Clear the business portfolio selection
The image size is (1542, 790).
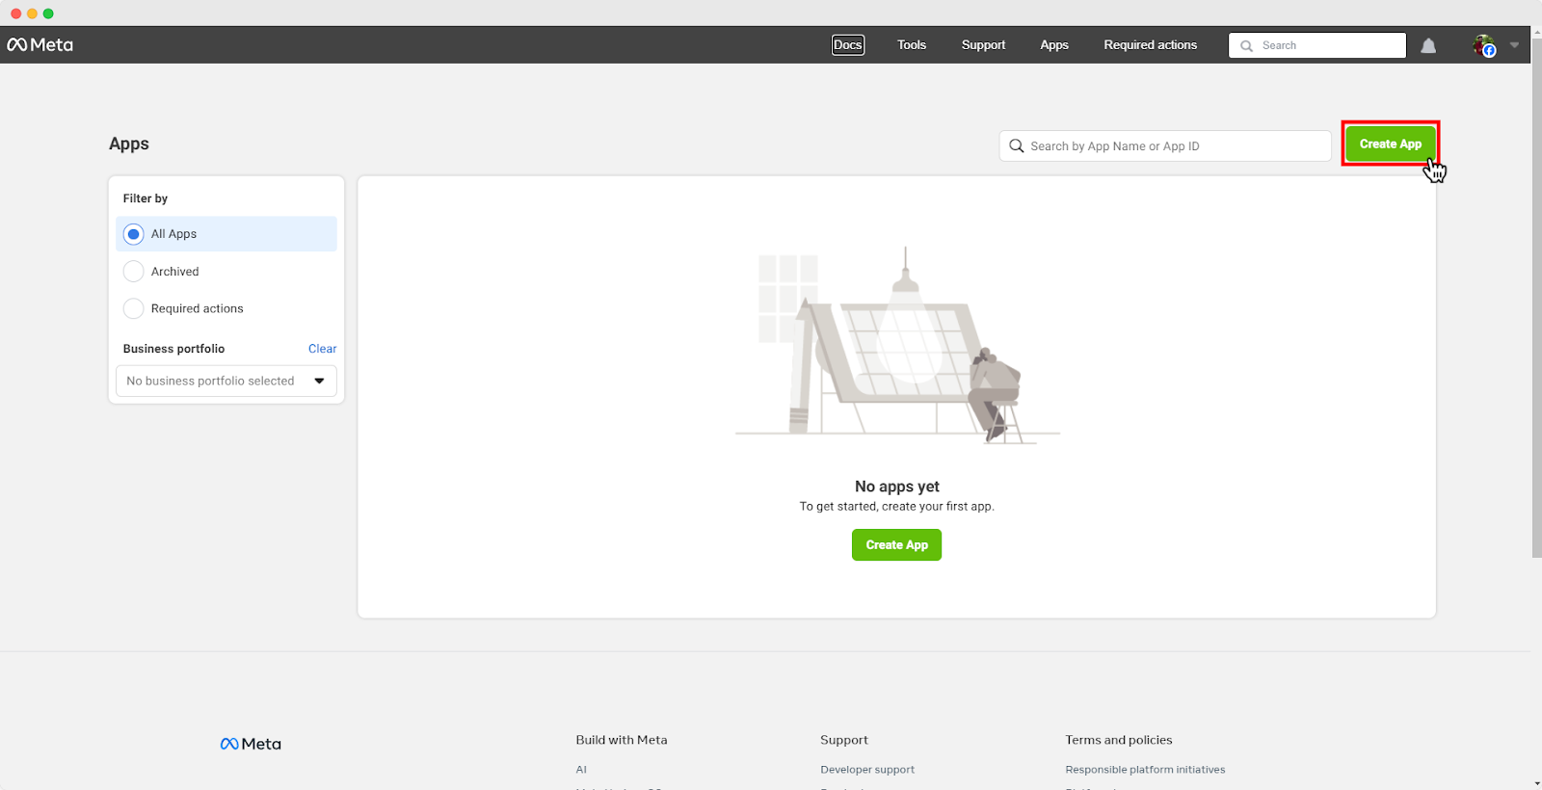tap(322, 349)
